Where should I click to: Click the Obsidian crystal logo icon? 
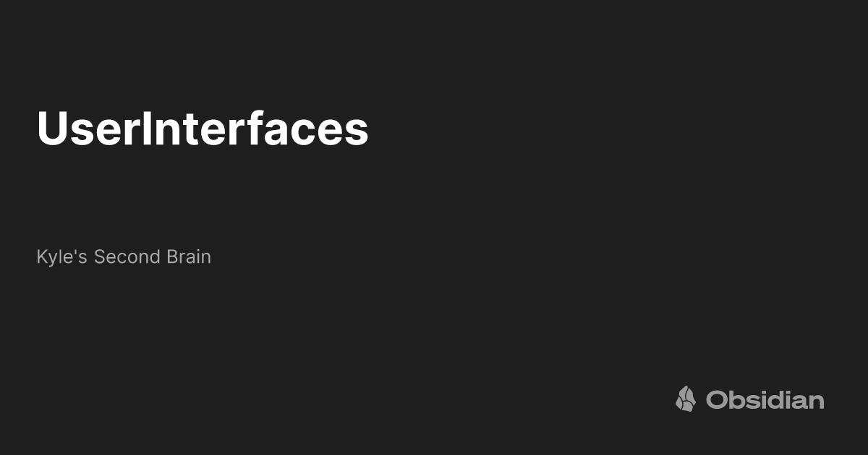(x=685, y=399)
